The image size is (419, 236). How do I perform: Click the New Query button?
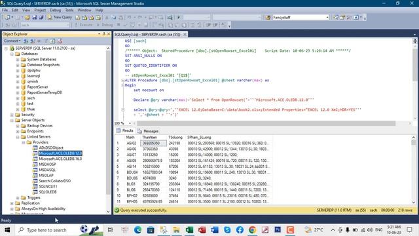pos(60,18)
